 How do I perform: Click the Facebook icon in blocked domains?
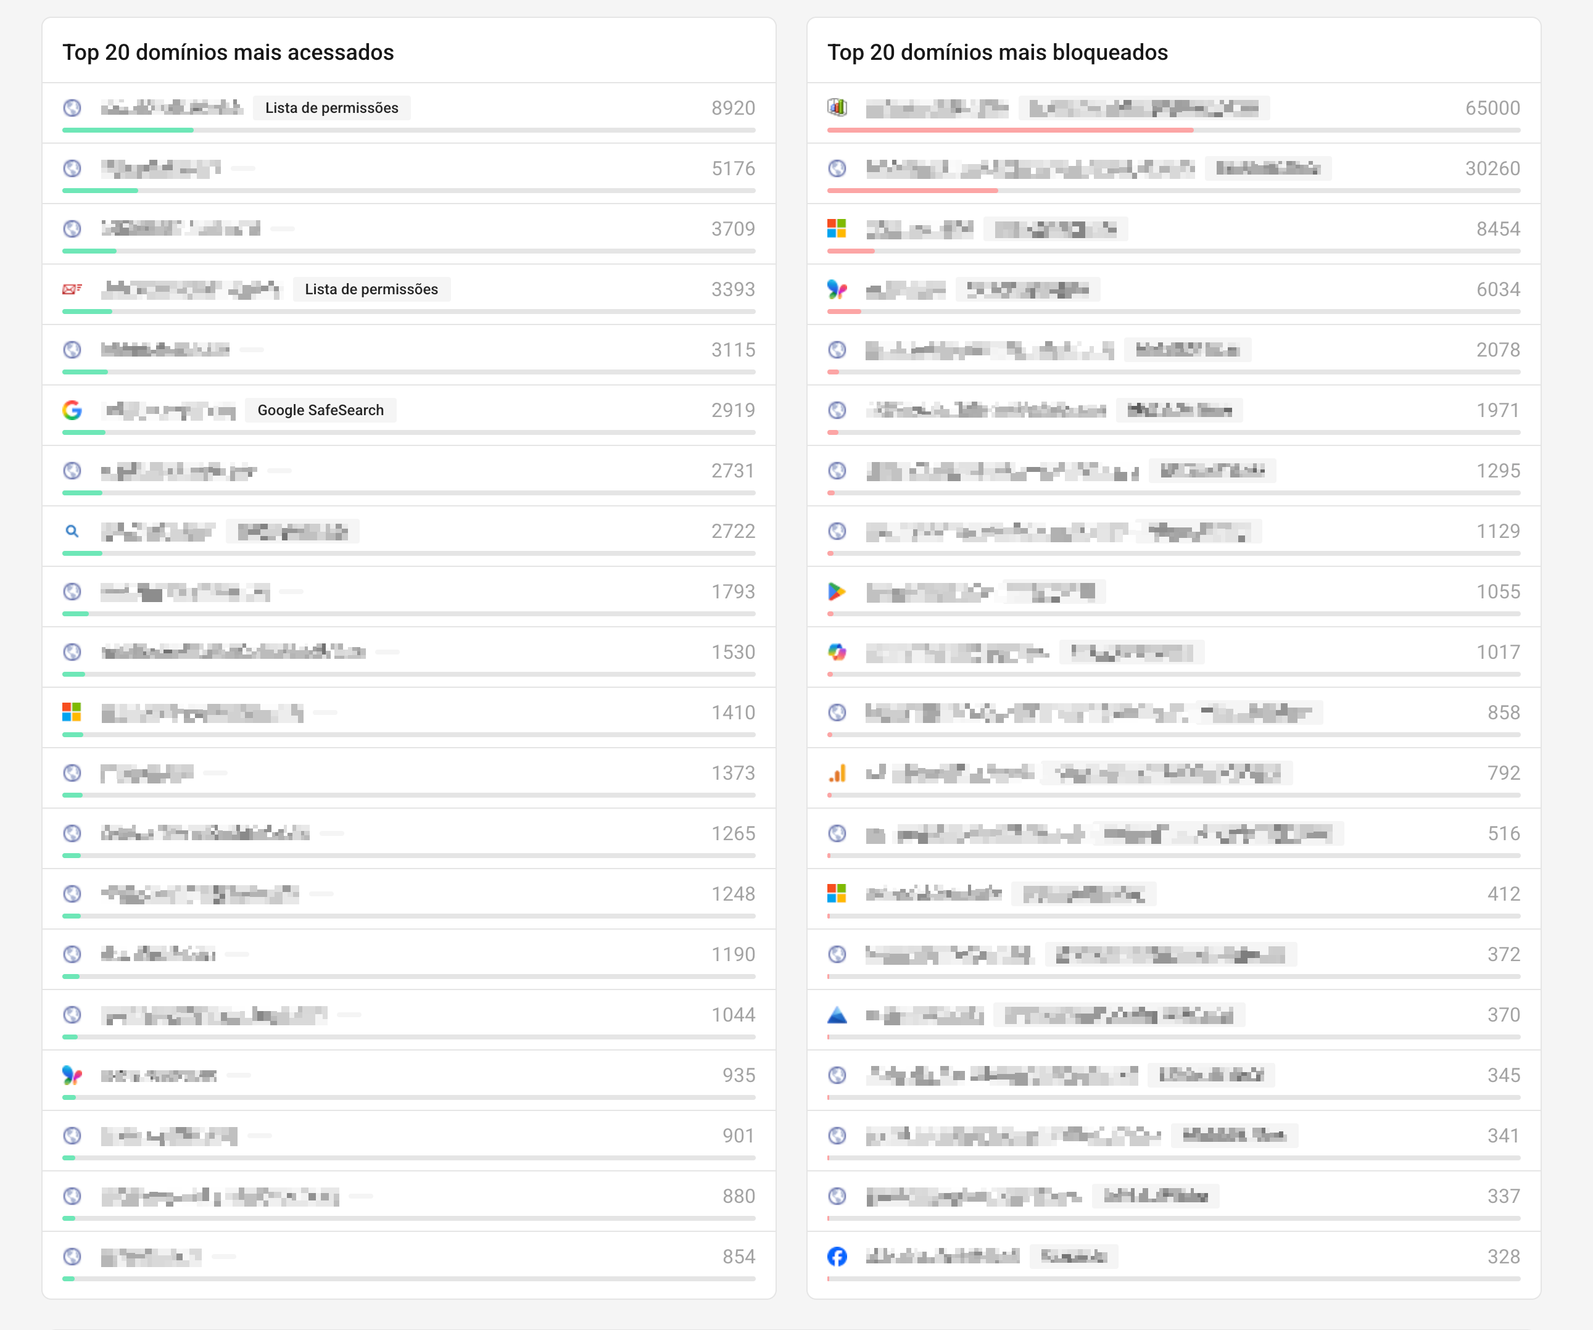pyautogui.click(x=837, y=1257)
